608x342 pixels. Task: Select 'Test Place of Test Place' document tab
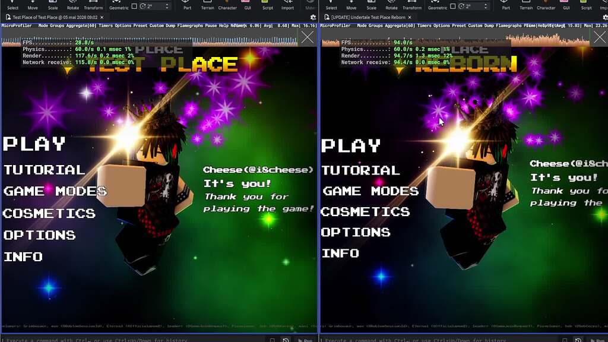(x=55, y=17)
